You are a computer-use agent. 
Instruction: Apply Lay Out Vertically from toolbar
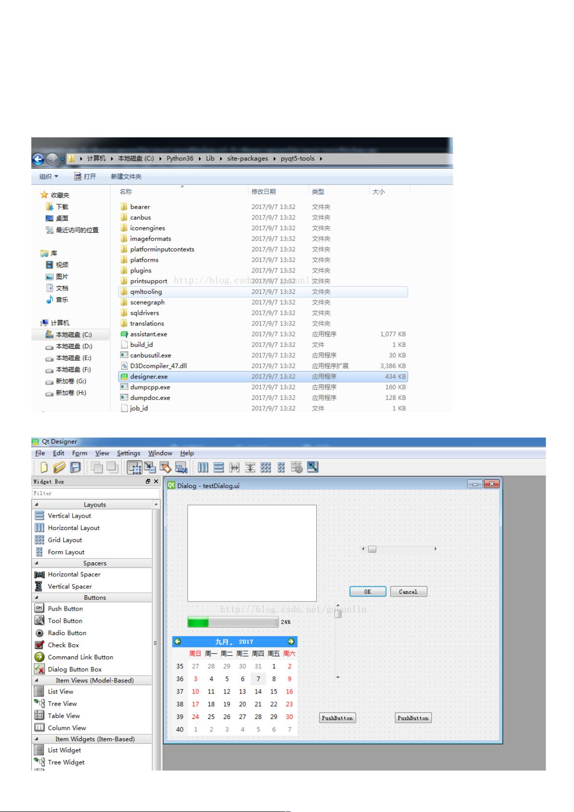[219, 467]
